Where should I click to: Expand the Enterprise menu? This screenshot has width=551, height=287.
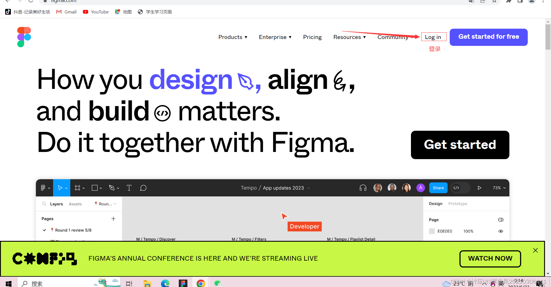click(x=275, y=37)
